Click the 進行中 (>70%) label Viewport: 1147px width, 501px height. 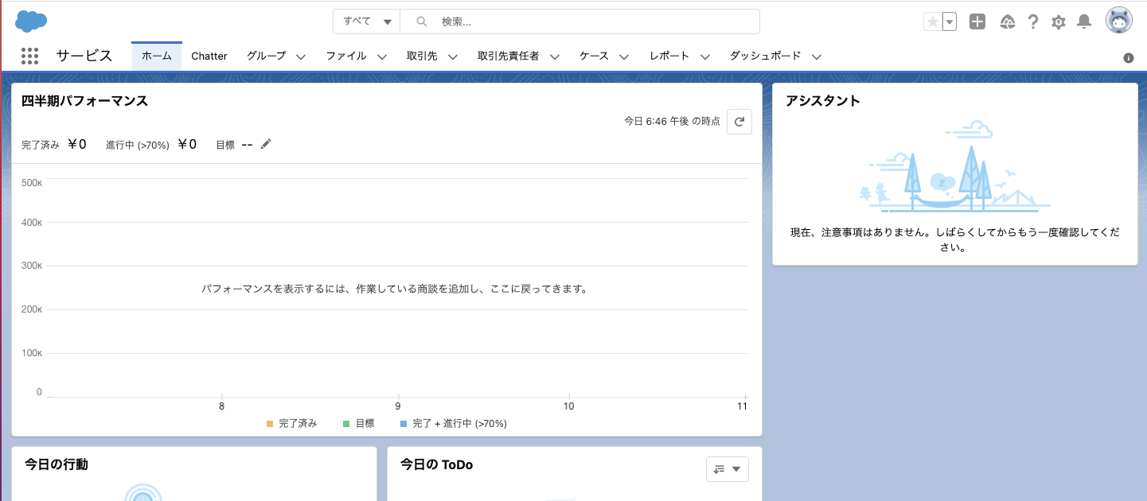point(138,145)
